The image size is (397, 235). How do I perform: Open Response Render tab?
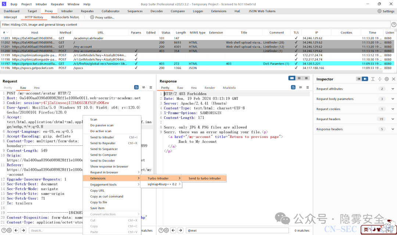pyautogui.click(x=210, y=88)
